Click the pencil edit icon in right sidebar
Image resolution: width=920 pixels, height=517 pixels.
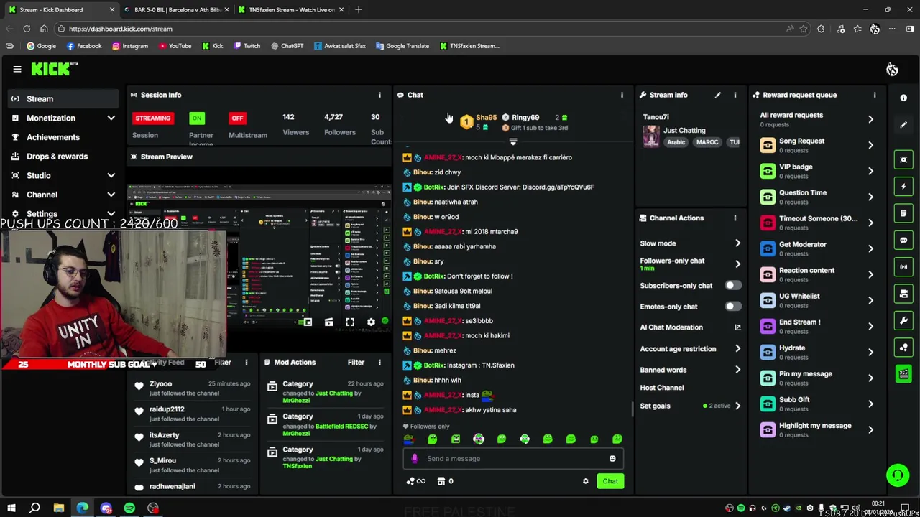tap(903, 124)
